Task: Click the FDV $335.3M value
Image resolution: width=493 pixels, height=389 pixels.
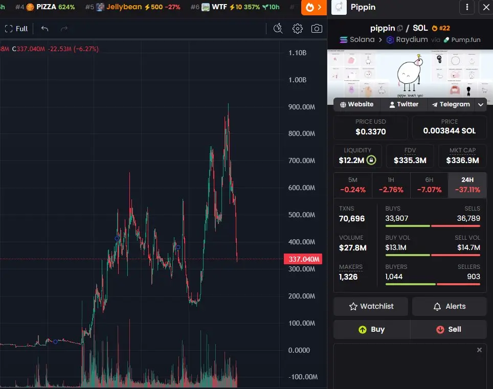Action: tap(410, 161)
